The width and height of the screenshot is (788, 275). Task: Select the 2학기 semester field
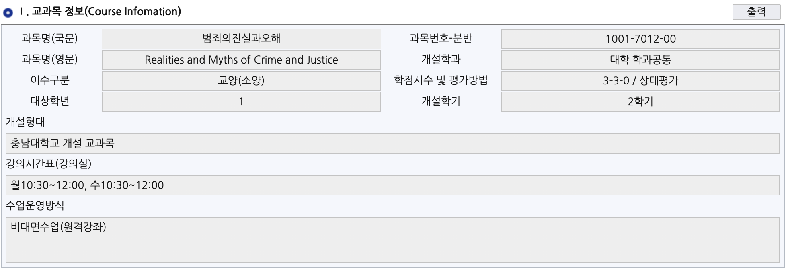640,102
